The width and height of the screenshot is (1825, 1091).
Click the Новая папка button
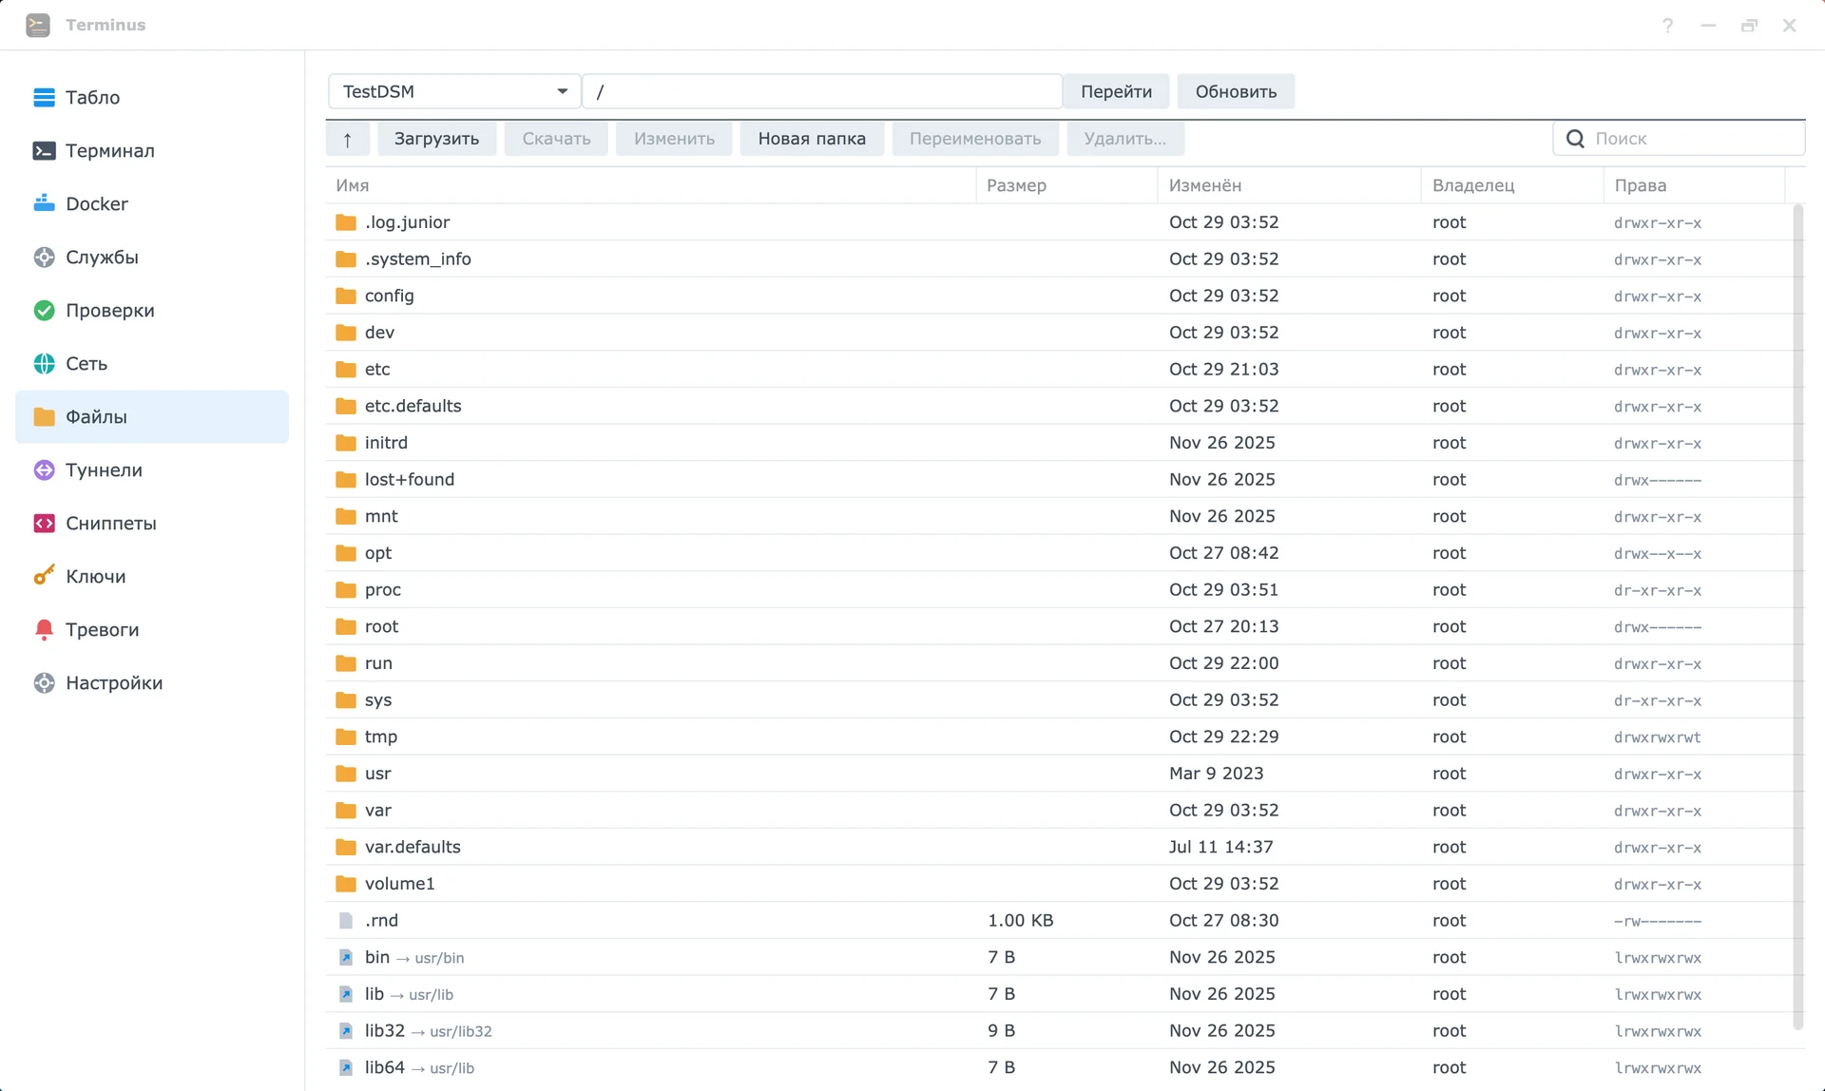pyautogui.click(x=812, y=139)
